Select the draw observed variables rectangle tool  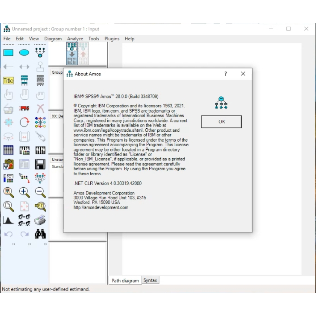pos(8,53)
